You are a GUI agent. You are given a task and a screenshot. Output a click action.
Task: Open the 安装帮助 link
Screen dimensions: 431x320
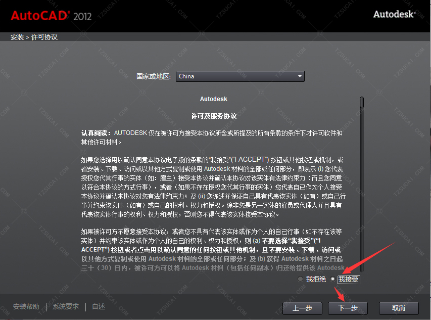(26, 306)
